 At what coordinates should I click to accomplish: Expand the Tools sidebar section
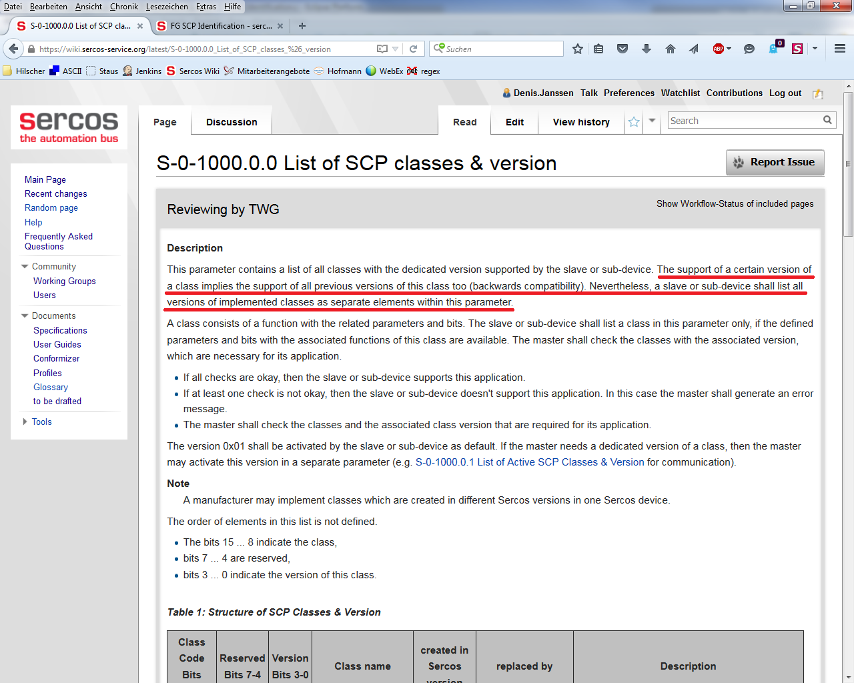click(25, 422)
